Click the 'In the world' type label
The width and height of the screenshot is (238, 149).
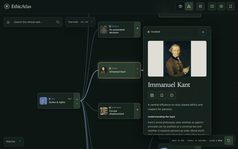coord(116,108)
